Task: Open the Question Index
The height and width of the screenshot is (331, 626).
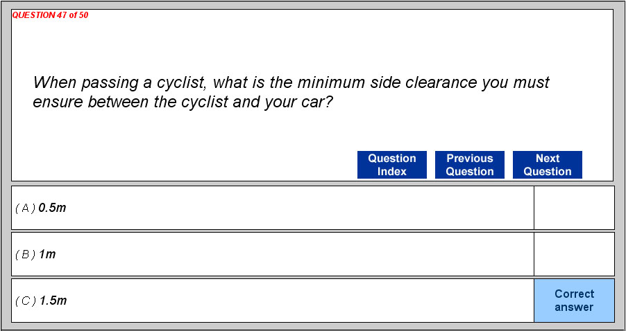Action: [392, 165]
